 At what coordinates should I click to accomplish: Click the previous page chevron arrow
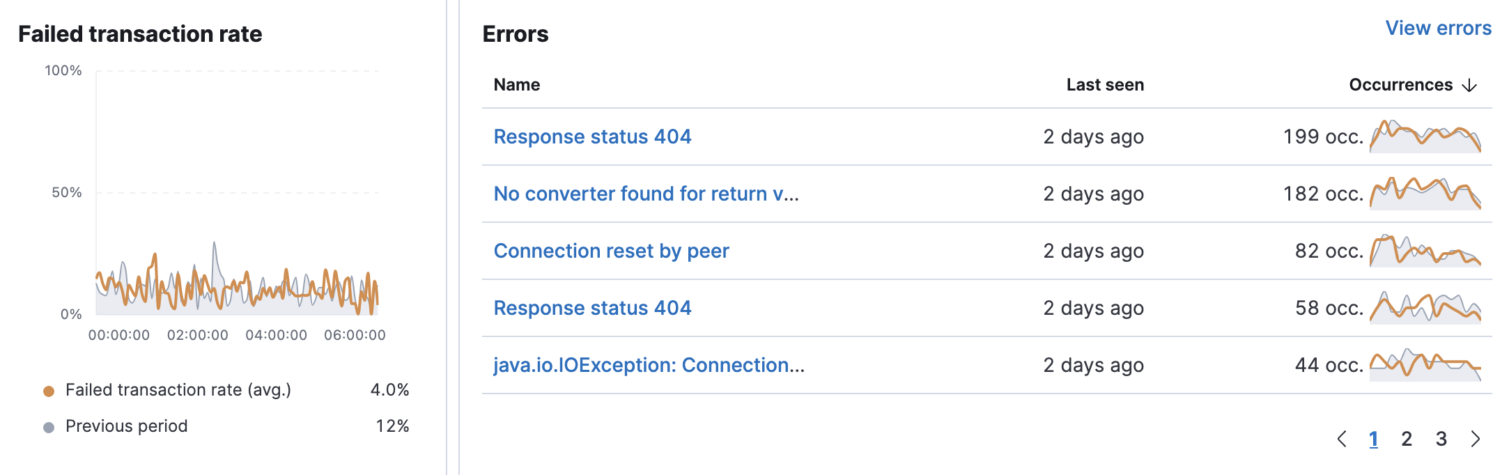click(1343, 439)
